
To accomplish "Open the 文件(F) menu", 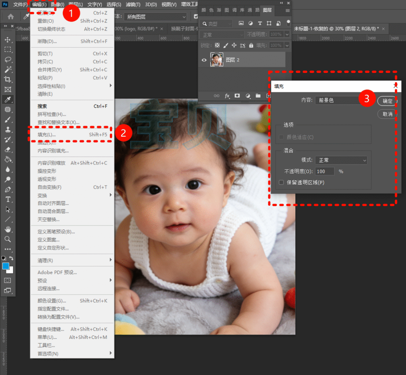I will click(x=20, y=4).
